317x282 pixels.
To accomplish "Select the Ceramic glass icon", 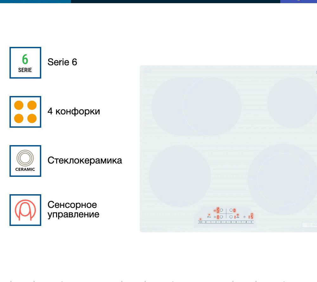I will 25,161.
